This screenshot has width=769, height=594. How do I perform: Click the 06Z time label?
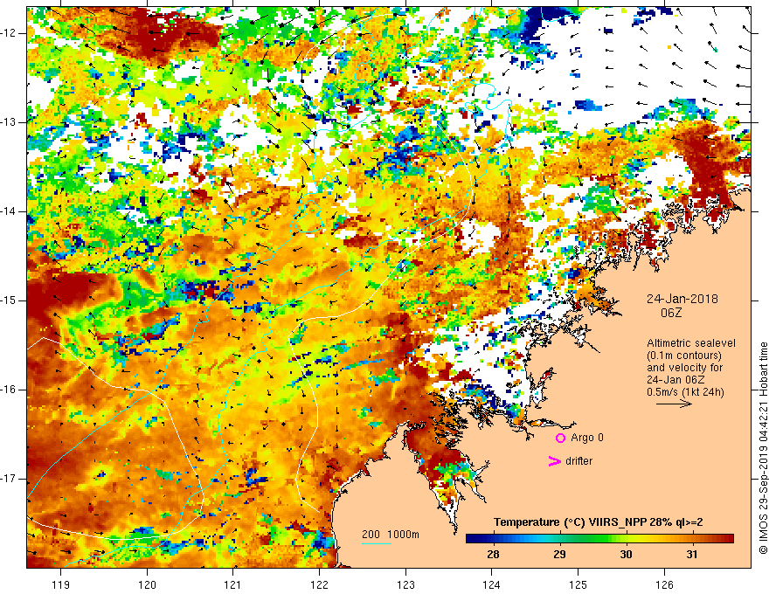671,313
